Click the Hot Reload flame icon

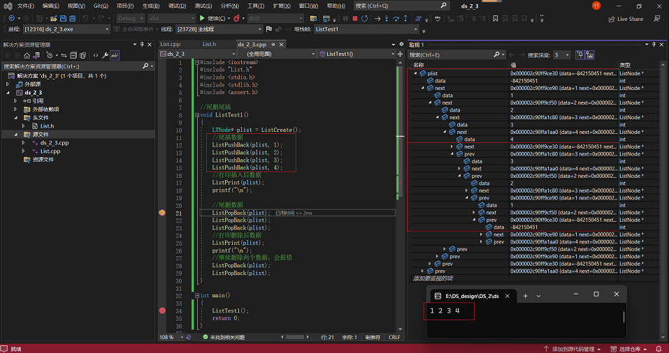tap(236, 18)
